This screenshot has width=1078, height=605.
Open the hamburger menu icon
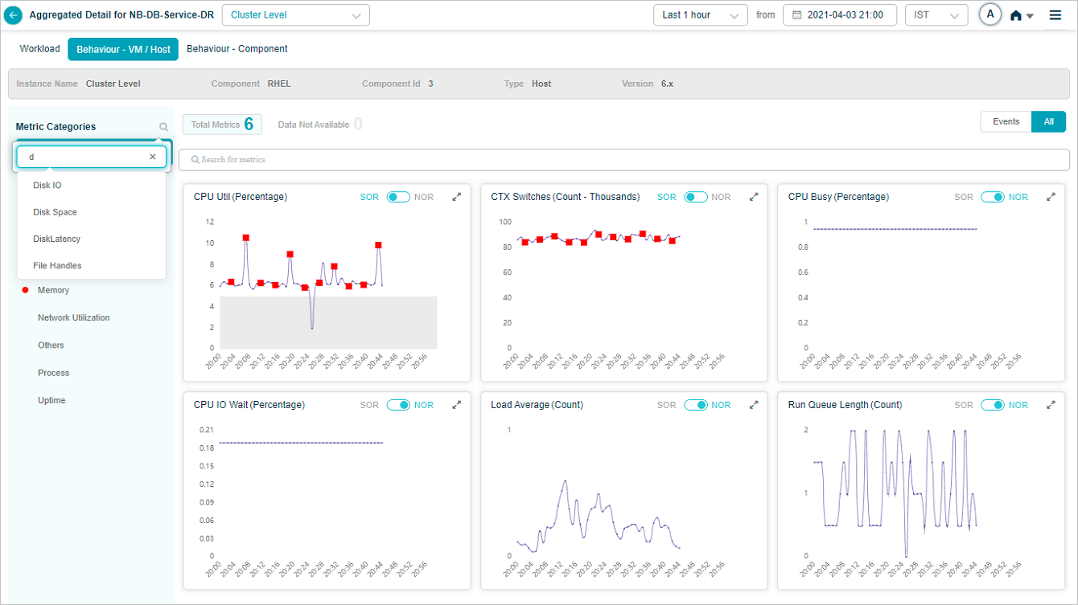click(1055, 15)
